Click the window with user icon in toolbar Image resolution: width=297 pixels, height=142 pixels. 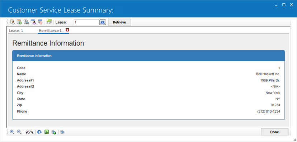tap(33, 22)
